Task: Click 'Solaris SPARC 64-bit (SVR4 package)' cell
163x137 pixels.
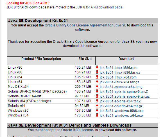Action: pyautogui.click(x=37, y=91)
